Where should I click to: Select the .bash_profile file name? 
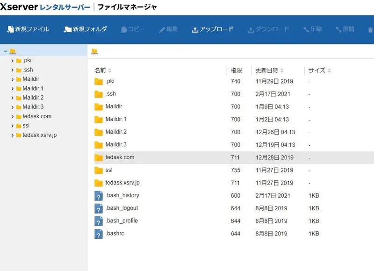coord(122,221)
